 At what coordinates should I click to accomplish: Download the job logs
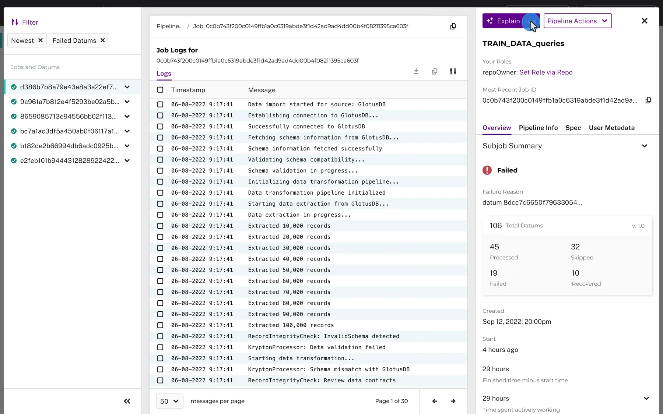[416, 71]
